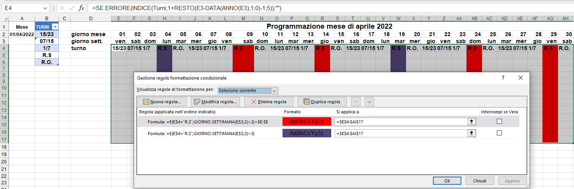Move rule up with arrow button
The height and width of the screenshot is (189, 574).
pyautogui.click(x=356, y=102)
